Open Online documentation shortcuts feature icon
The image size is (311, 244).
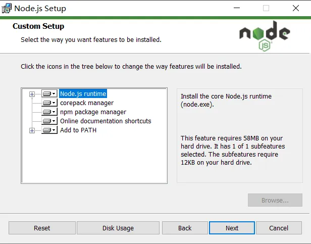click(x=48, y=121)
